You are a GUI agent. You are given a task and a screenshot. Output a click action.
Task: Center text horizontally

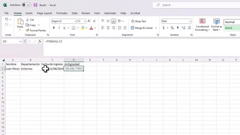coord(108,28)
